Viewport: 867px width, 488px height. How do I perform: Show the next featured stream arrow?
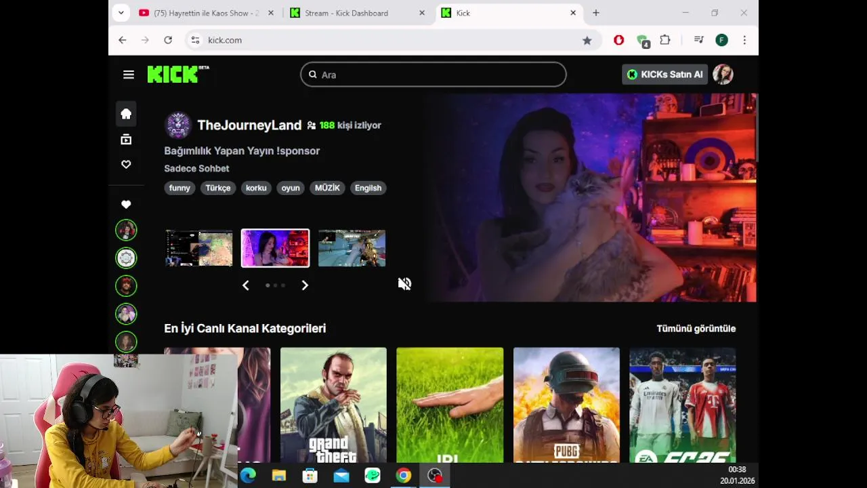click(305, 285)
